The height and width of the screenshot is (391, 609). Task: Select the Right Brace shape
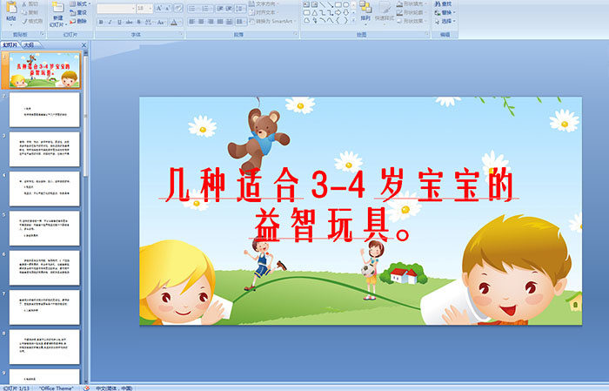click(x=345, y=20)
